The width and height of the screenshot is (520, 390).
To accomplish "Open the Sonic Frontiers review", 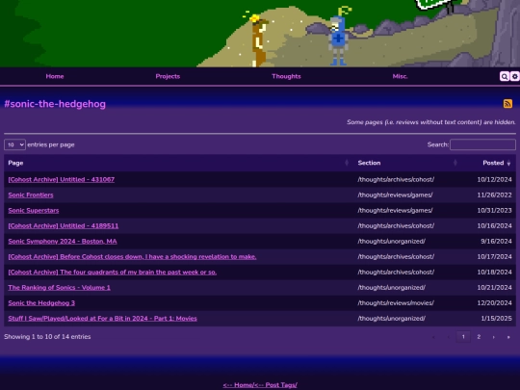I will (x=31, y=195).
